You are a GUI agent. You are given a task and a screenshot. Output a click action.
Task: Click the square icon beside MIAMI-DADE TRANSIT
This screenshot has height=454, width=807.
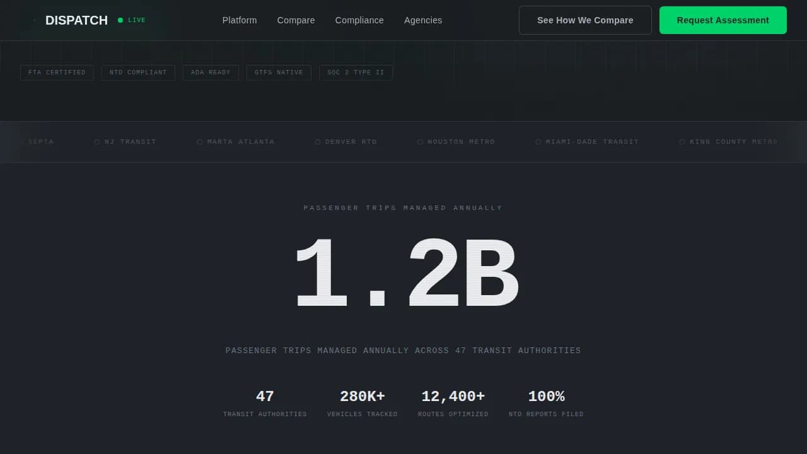(x=538, y=142)
